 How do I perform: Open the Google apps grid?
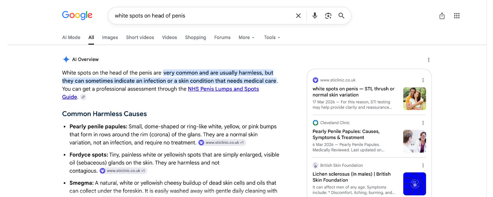click(x=457, y=16)
